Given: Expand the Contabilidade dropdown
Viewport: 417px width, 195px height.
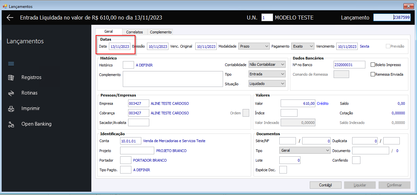Looking at the screenshot, I should click(267, 64).
